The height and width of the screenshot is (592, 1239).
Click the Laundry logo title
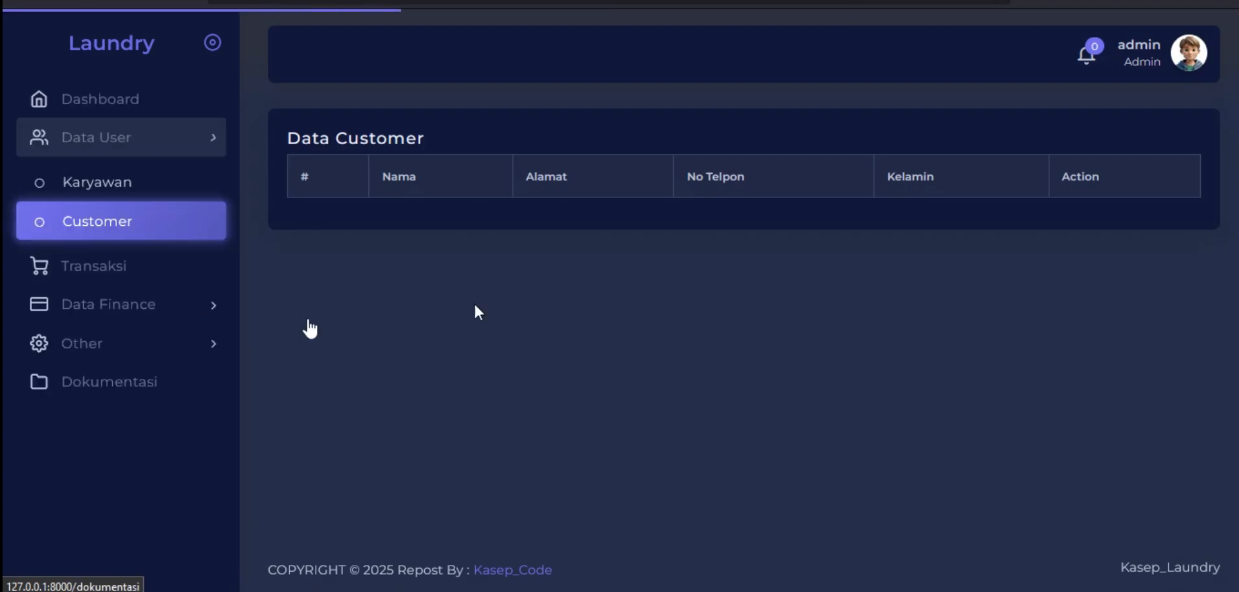tap(111, 43)
